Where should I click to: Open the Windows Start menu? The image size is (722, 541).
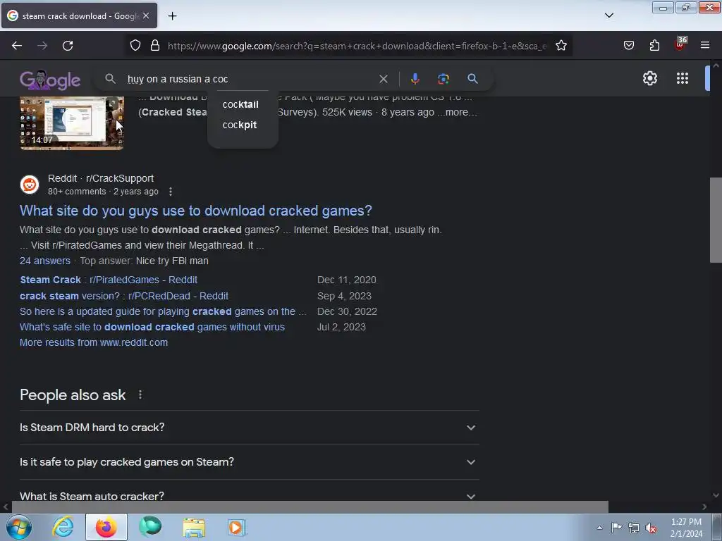(x=19, y=527)
